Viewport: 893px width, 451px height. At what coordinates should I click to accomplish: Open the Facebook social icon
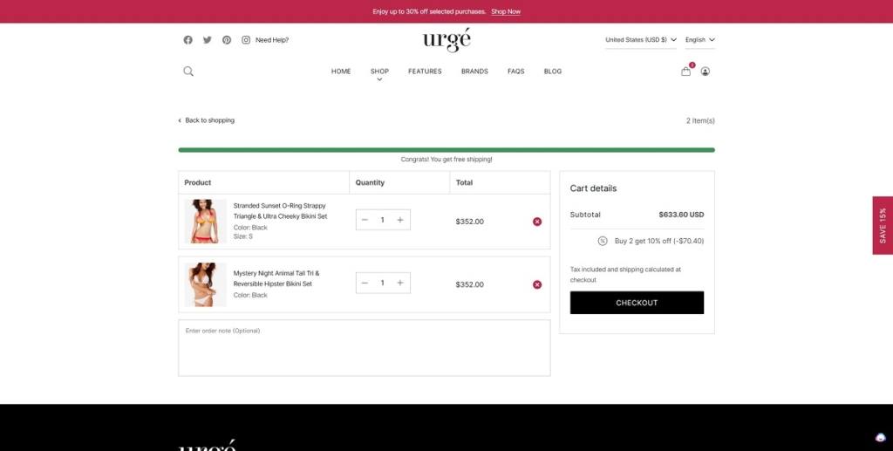[187, 40]
